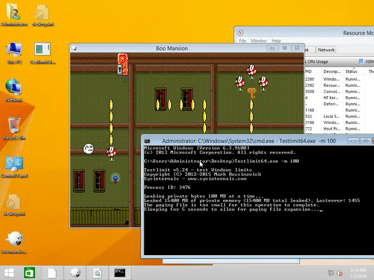Sort by PID column header
Viewport: 374px width, 280px height.
pos(308,71)
